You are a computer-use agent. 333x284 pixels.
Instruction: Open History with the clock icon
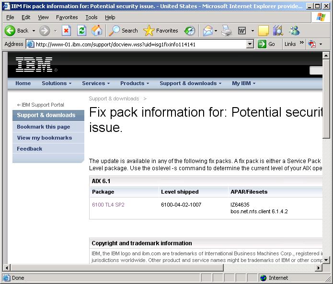click(x=190, y=31)
